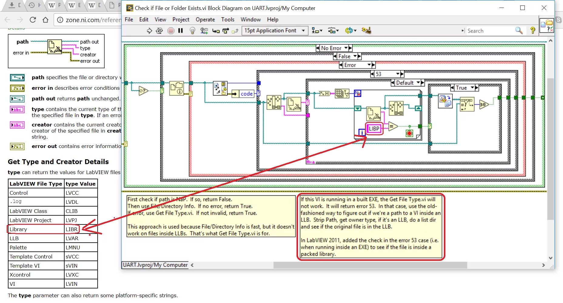Open the Operate menu
The height and width of the screenshot is (303, 563).
pos(205,19)
